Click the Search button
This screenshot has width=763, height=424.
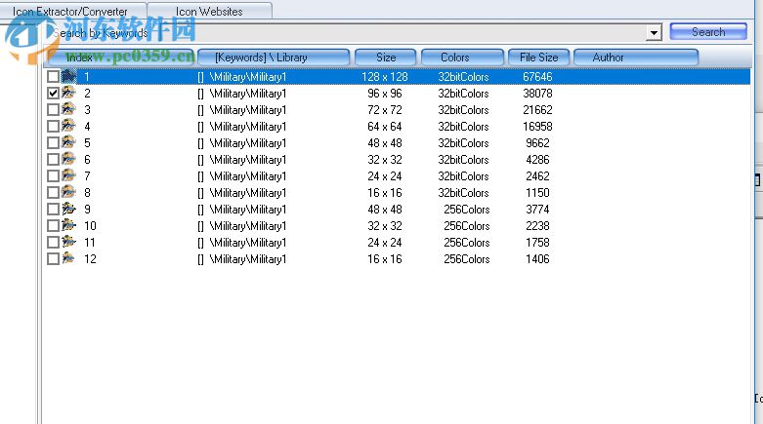pos(708,32)
